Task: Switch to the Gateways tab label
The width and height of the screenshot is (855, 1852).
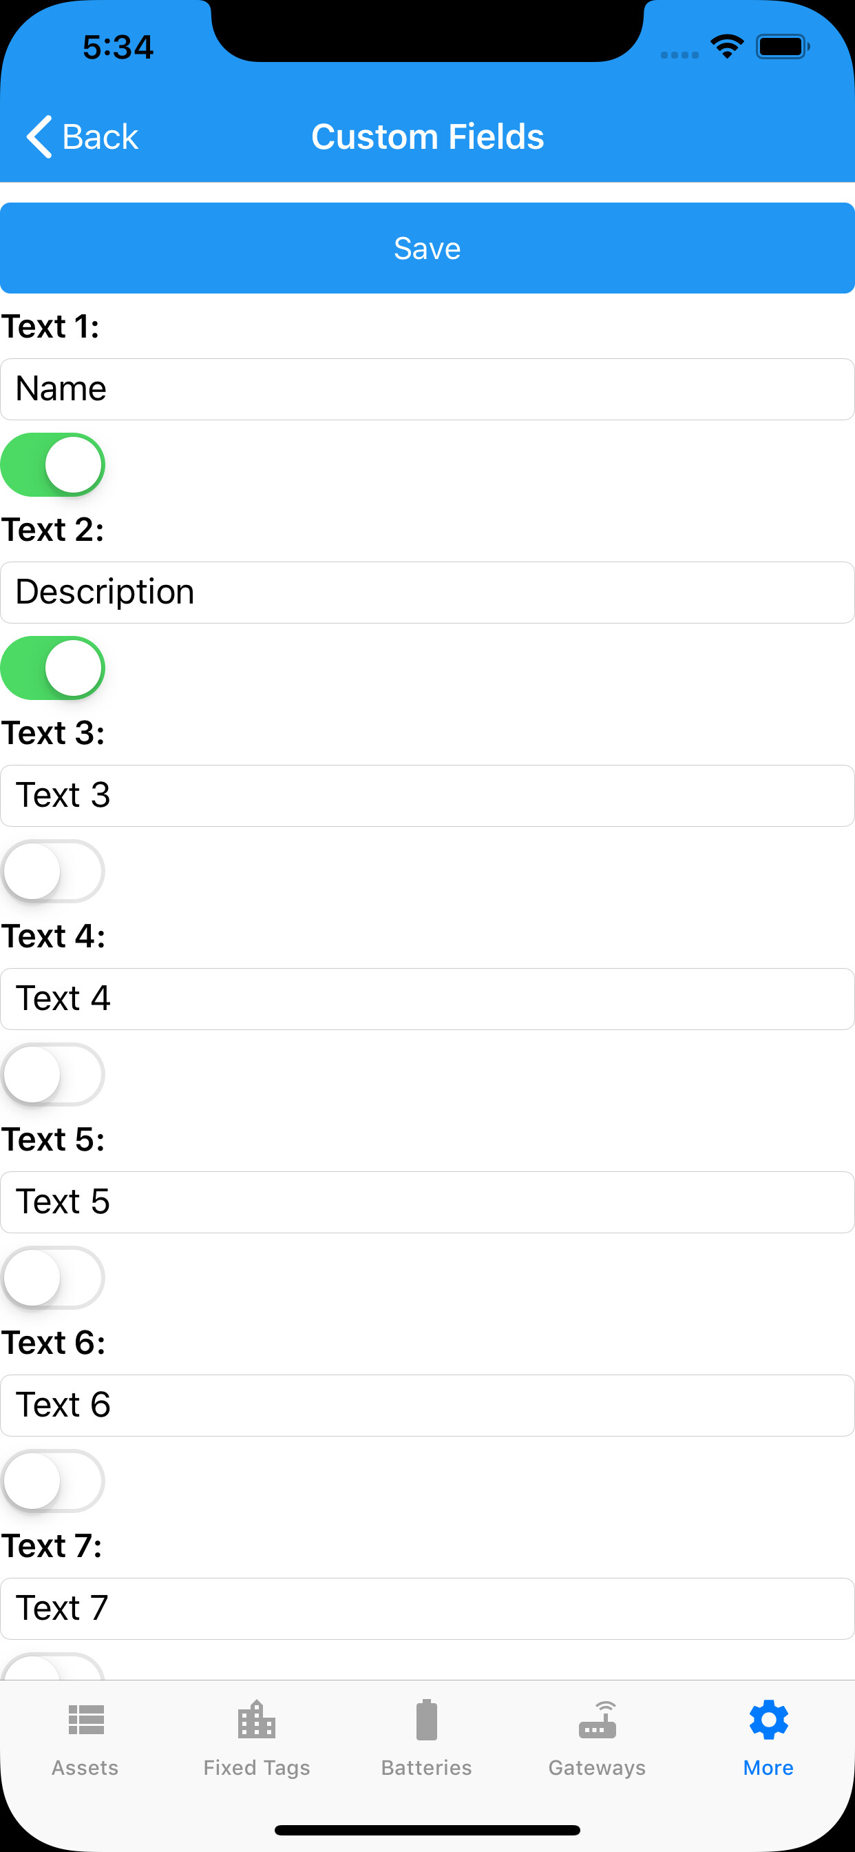Action: [597, 1768]
